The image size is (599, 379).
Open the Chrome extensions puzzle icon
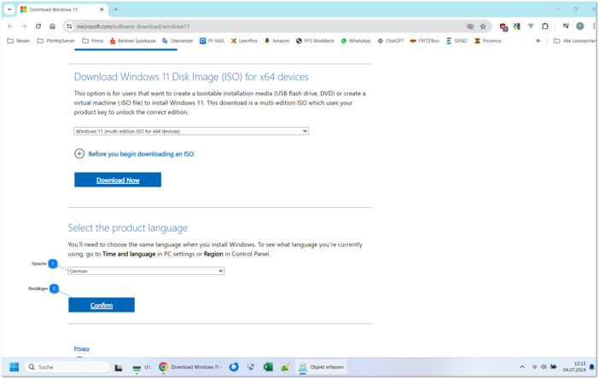[545, 26]
